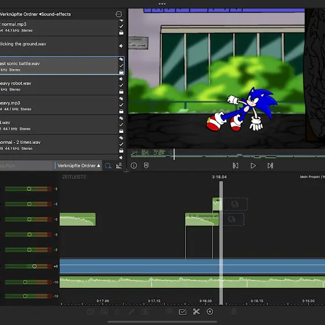The height and width of the screenshot is (325, 325).
Task: Select the blue video clip on timeline
Action: [x=192, y=266]
